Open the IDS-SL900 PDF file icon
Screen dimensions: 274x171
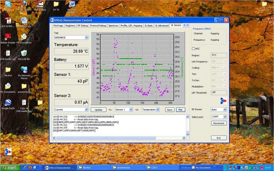pyautogui.click(x=8, y=22)
